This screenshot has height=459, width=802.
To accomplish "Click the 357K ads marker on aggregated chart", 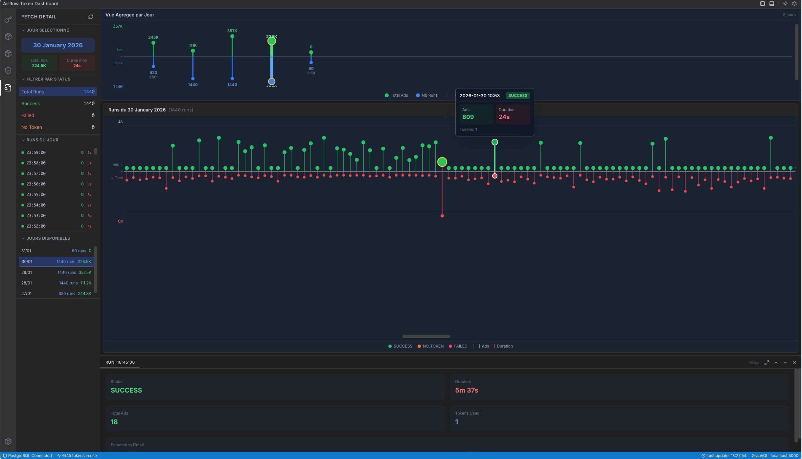I will point(232,36).
